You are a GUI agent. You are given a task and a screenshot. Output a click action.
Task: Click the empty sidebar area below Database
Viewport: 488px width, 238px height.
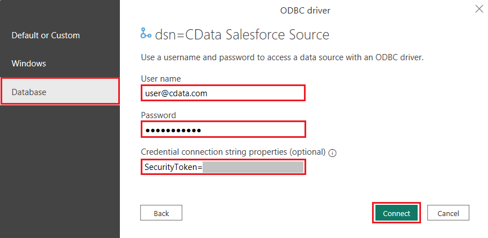[60, 169]
